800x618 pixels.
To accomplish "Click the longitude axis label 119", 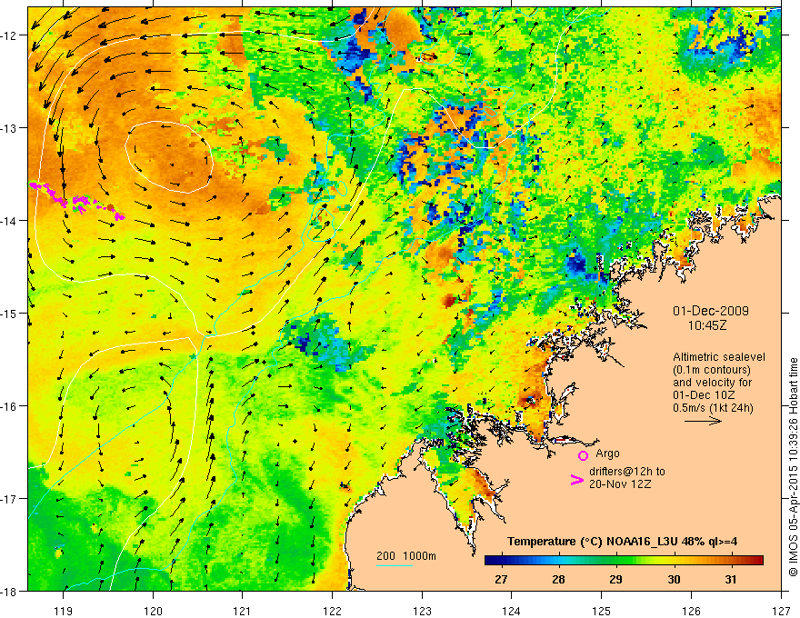I will click(x=64, y=611).
